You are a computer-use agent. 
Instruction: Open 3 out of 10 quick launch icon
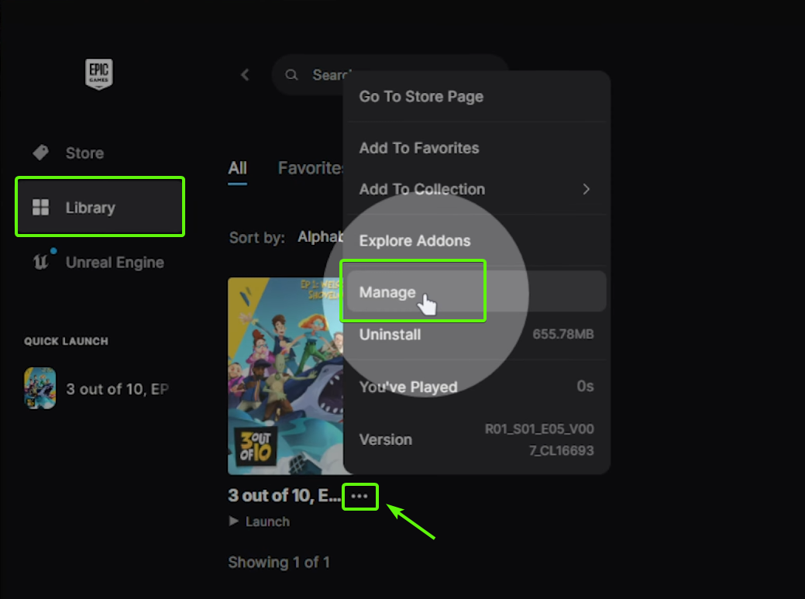[40, 388]
